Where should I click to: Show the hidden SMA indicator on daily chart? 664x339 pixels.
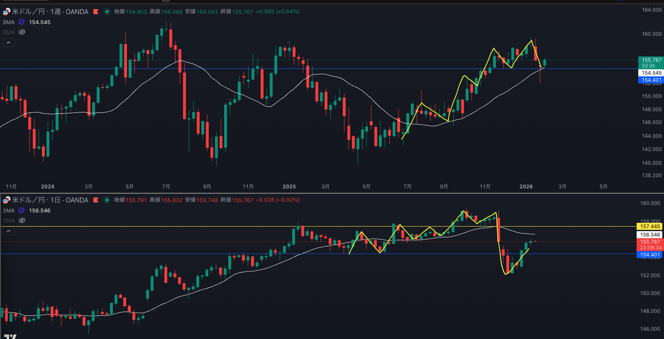point(22,221)
